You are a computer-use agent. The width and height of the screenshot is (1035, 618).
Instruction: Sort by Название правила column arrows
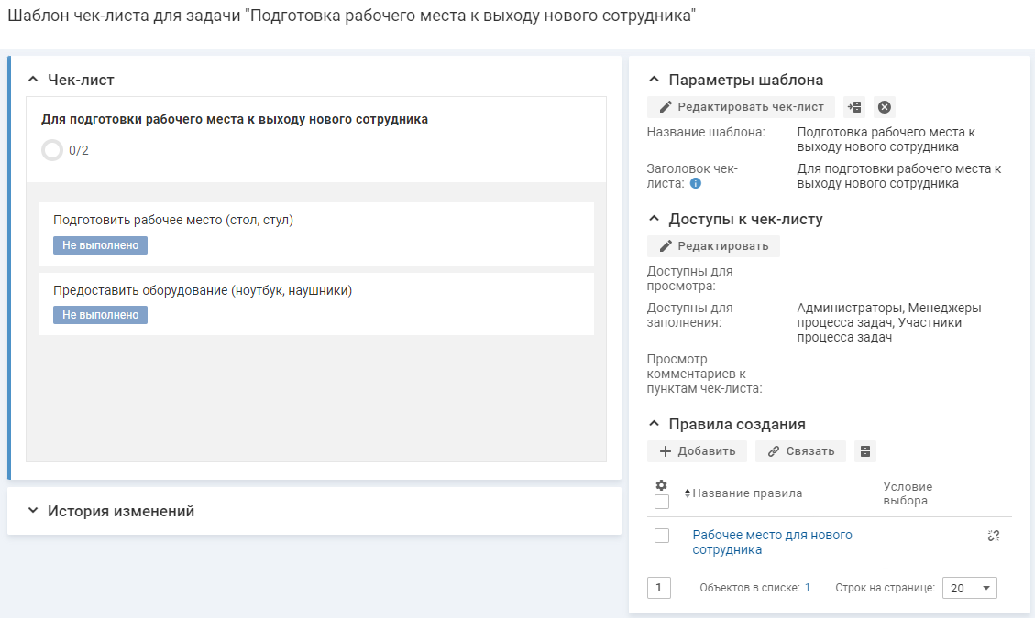(x=688, y=493)
